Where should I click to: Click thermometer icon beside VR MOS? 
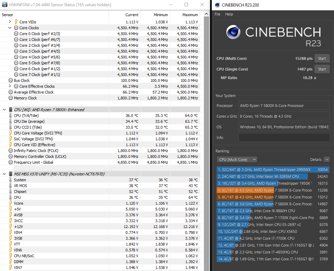pos(10,186)
